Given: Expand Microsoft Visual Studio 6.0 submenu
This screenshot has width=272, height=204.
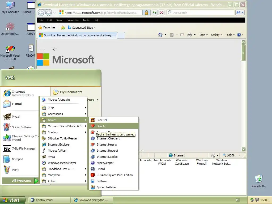Looking at the screenshot, I should [x=64, y=126].
